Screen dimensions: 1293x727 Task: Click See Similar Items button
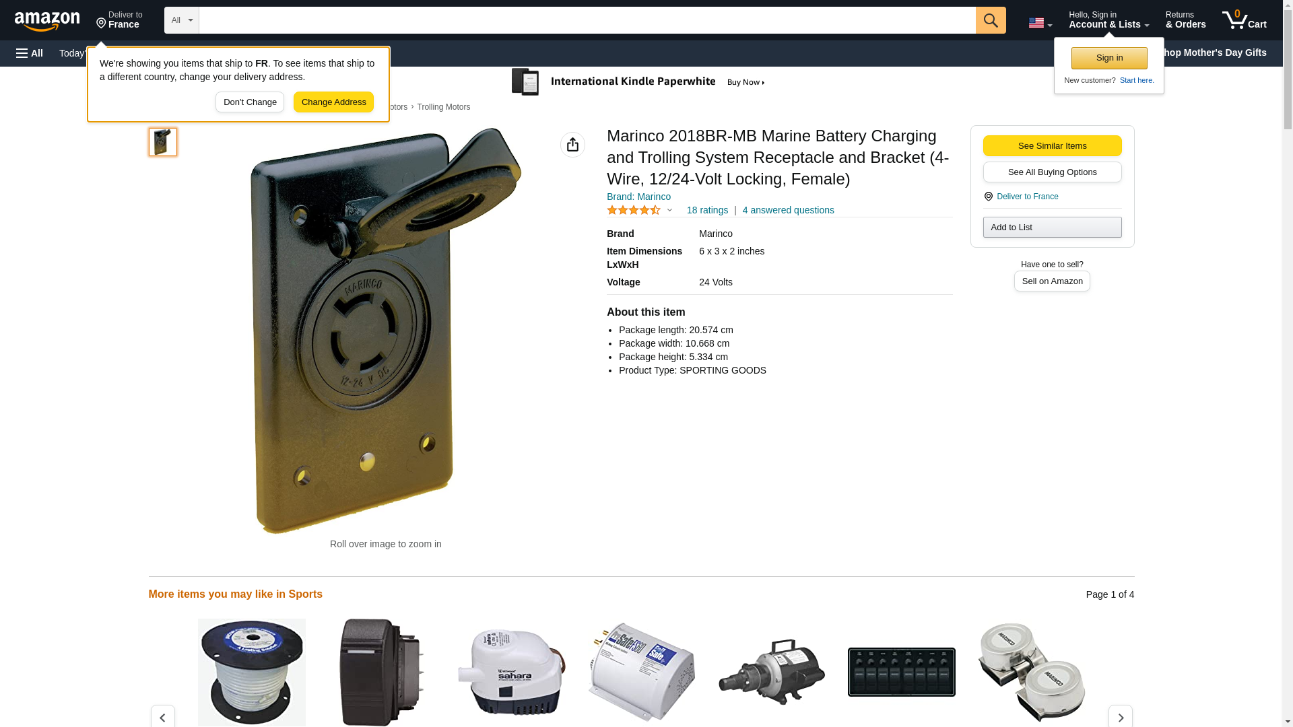[1052, 145]
